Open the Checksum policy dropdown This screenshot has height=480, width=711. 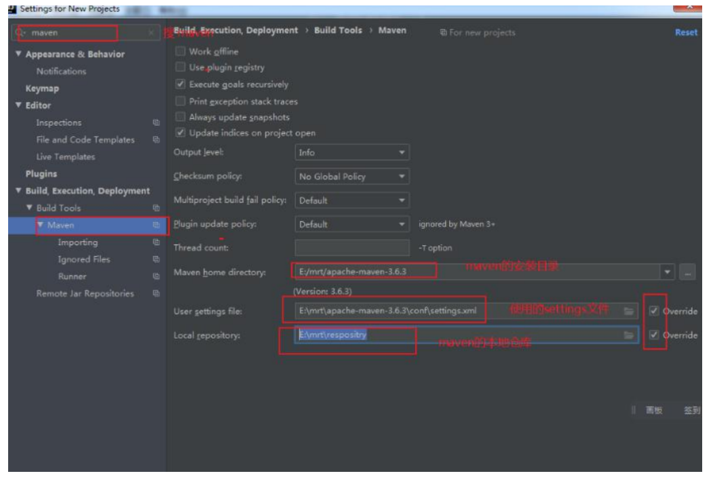click(x=352, y=177)
